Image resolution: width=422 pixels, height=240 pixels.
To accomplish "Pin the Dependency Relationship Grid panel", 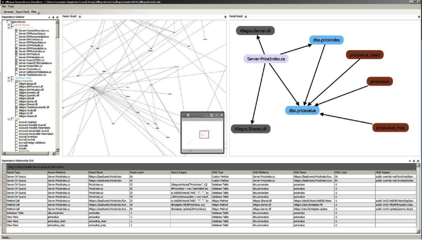I will [414, 161].
